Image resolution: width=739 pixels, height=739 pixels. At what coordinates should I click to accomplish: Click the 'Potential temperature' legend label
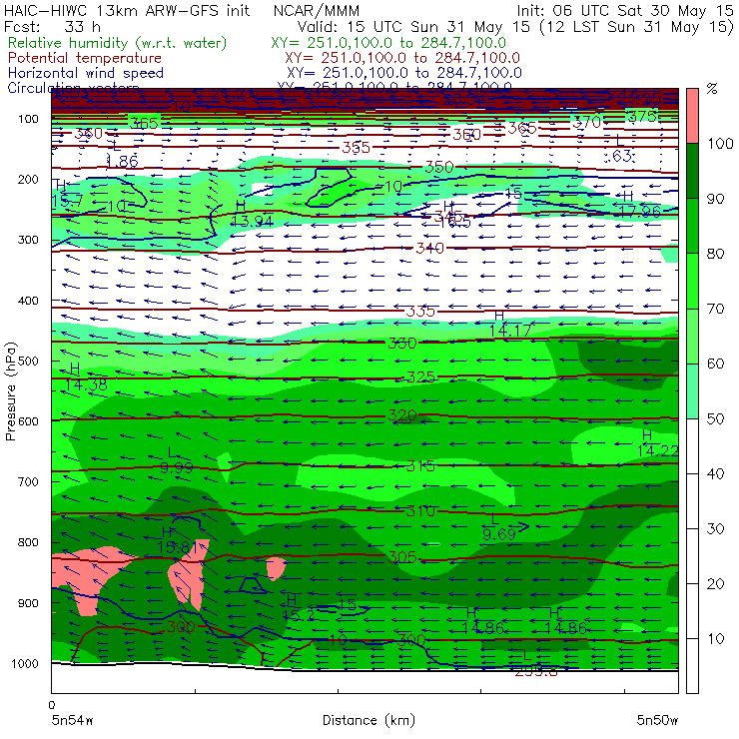[x=85, y=58]
